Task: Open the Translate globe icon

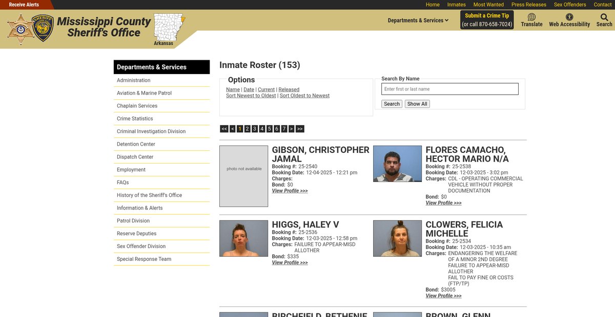Action: [531, 17]
